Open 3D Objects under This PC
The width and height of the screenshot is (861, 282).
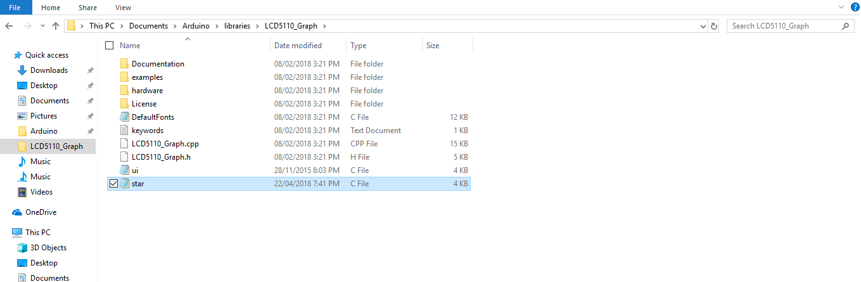[x=48, y=248]
